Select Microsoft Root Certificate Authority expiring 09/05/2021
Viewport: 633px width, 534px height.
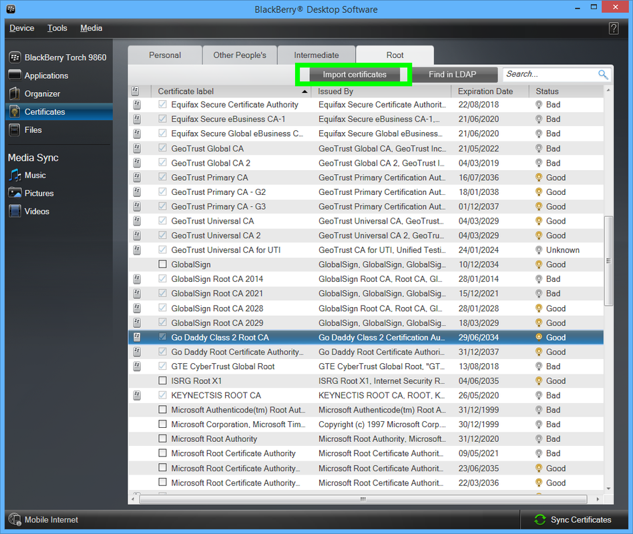[366, 453]
